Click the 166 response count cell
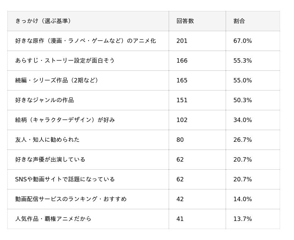 [182, 60]
